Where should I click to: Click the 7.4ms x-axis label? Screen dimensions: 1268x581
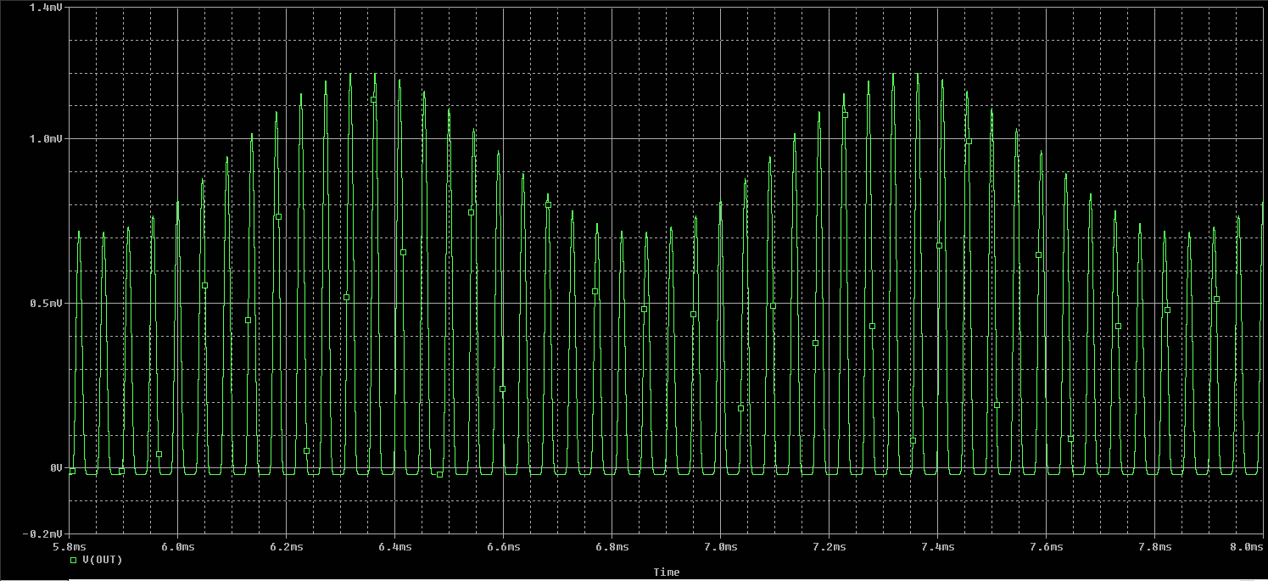937,547
